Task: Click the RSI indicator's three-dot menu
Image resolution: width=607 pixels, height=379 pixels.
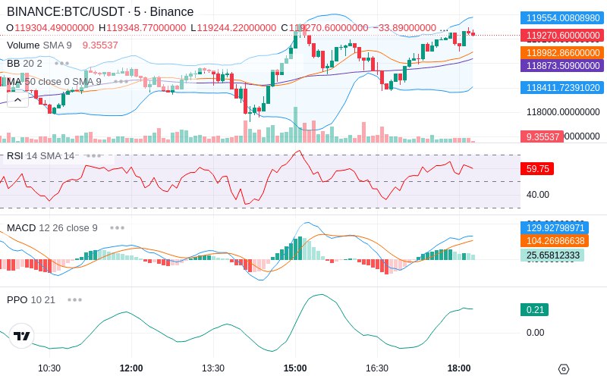Action: [x=93, y=155]
